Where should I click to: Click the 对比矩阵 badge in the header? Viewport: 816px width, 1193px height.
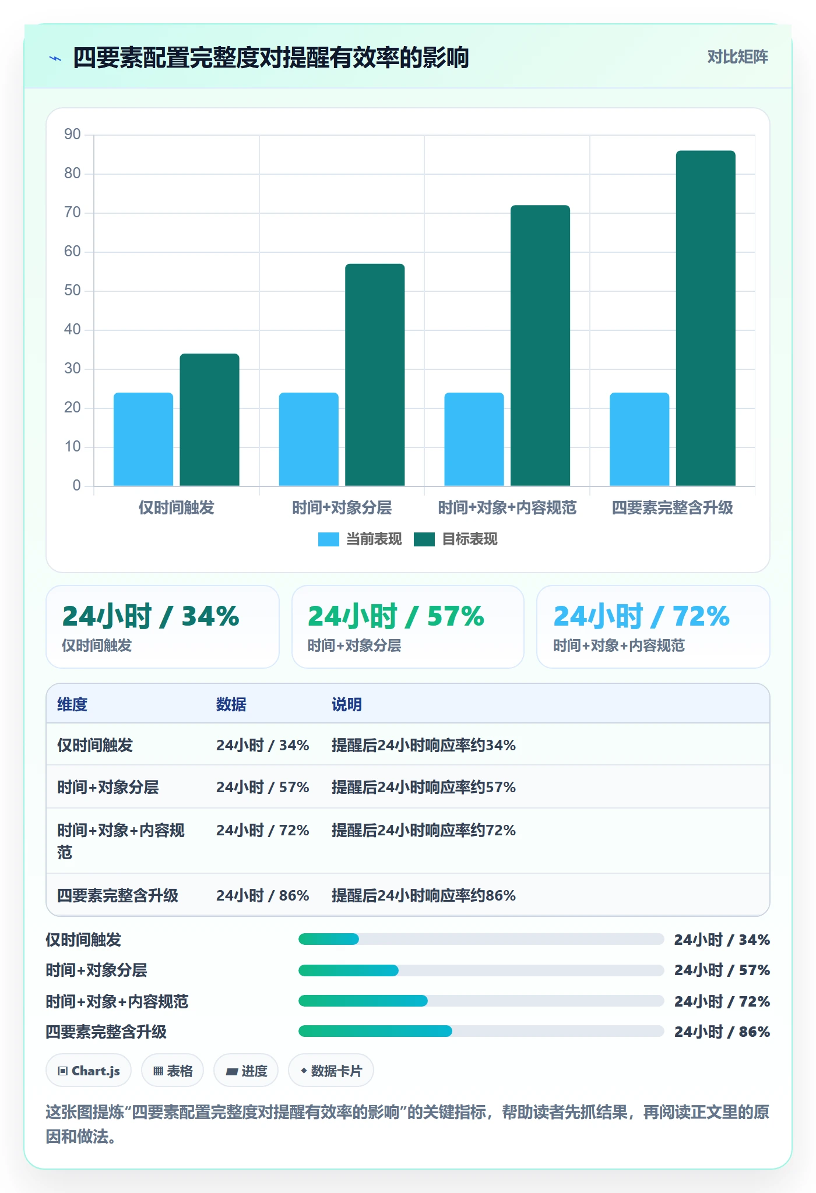[737, 57]
